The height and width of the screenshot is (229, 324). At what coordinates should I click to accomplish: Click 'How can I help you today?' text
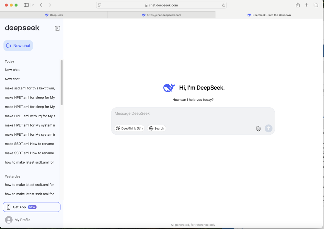(193, 100)
